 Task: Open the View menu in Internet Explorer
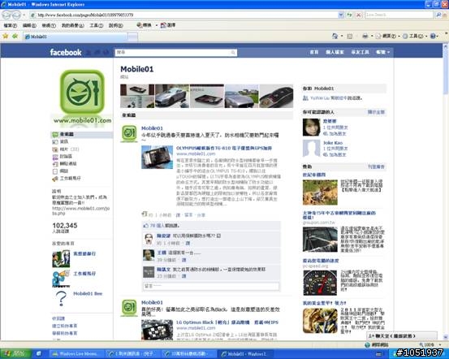pyautogui.click(x=49, y=25)
